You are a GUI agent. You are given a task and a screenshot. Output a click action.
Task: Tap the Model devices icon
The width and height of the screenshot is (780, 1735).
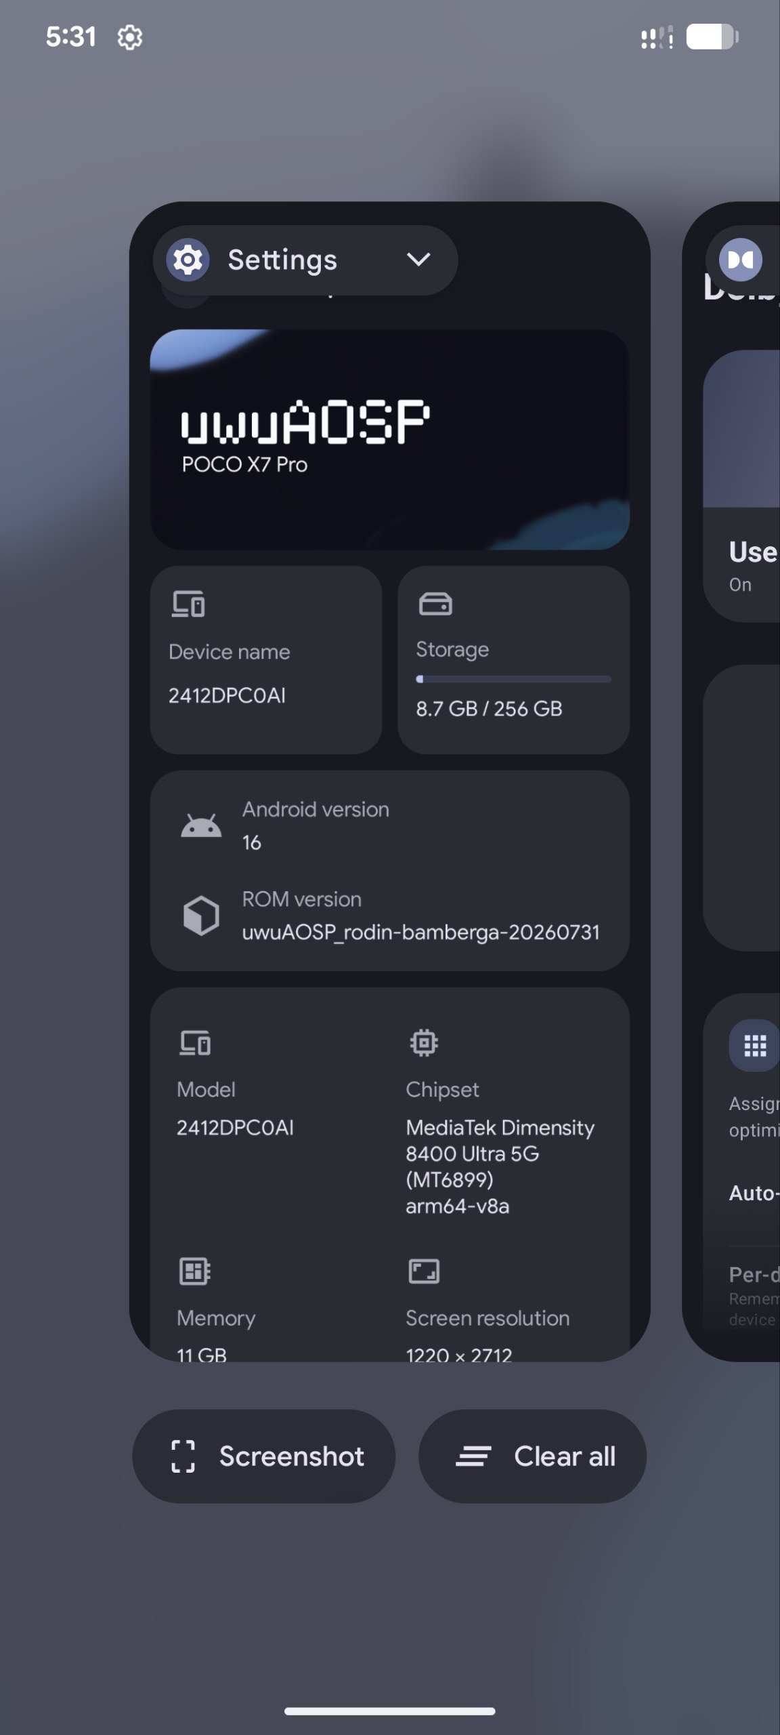[195, 1042]
